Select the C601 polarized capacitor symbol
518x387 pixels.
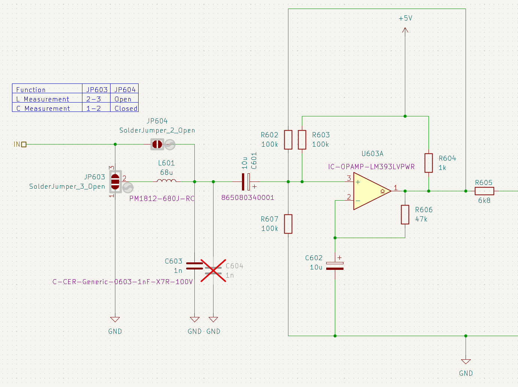pyautogui.click(x=246, y=182)
